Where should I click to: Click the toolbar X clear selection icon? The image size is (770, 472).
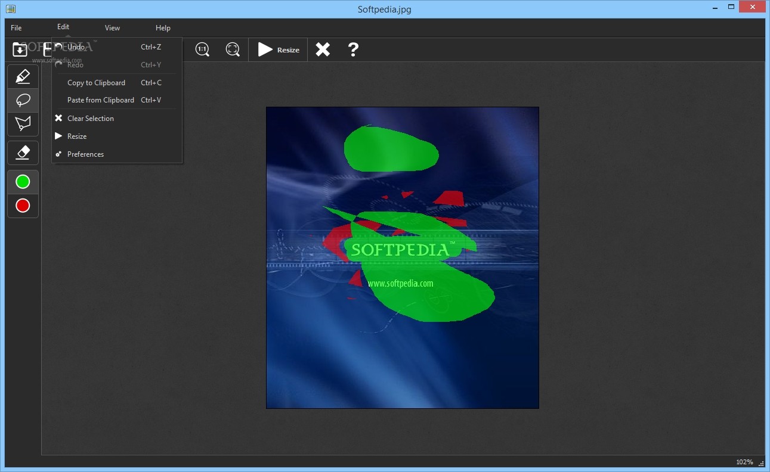point(323,49)
